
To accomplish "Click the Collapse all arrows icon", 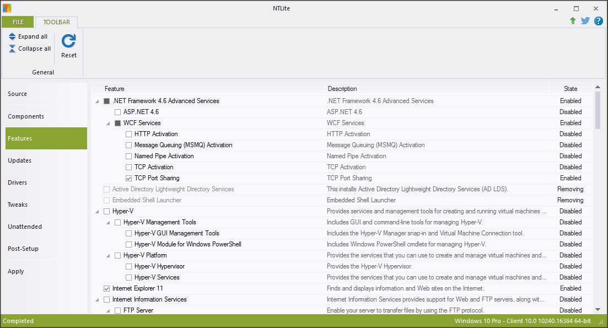I will pos(12,49).
